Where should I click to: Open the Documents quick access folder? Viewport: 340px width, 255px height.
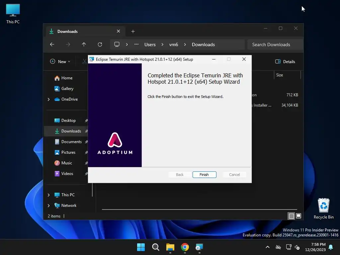71,141
